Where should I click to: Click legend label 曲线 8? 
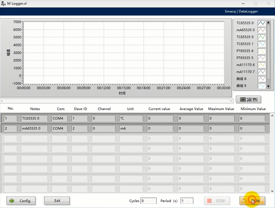241,79
